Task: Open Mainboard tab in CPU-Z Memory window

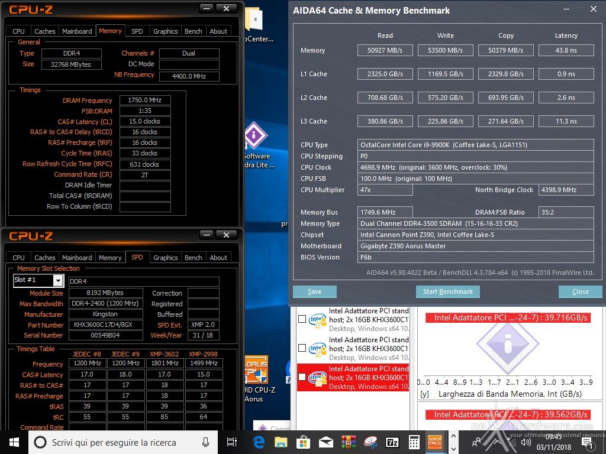Action: coord(77,31)
